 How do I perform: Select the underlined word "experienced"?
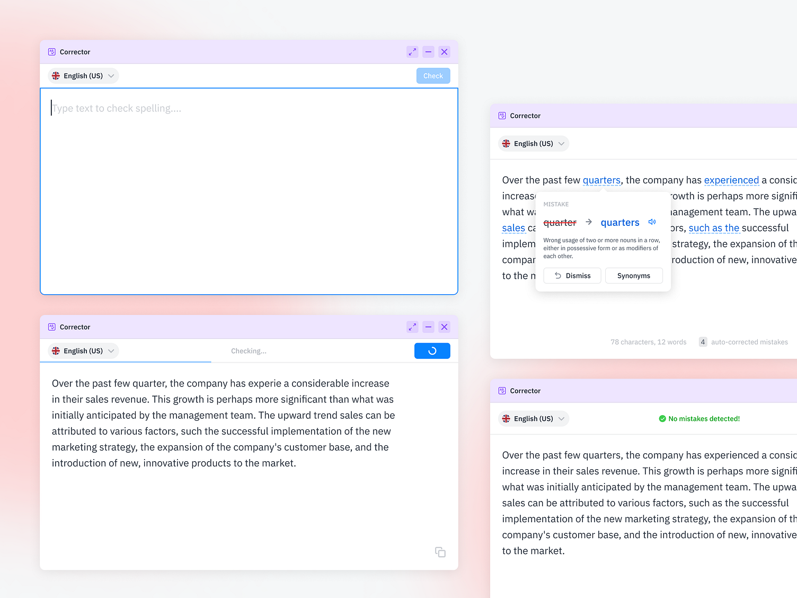[731, 180]
